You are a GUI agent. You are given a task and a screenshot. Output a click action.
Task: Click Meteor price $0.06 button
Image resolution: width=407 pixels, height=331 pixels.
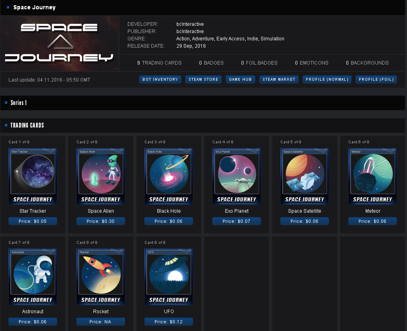[x=373, y=221]
